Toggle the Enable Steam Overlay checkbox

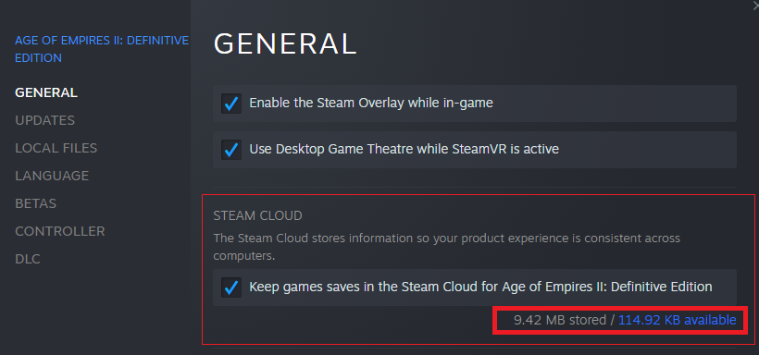[x=231, y=104]
